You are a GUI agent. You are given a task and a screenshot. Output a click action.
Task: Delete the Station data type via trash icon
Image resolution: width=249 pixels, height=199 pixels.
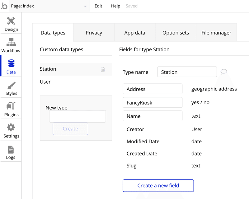(103, 69)
